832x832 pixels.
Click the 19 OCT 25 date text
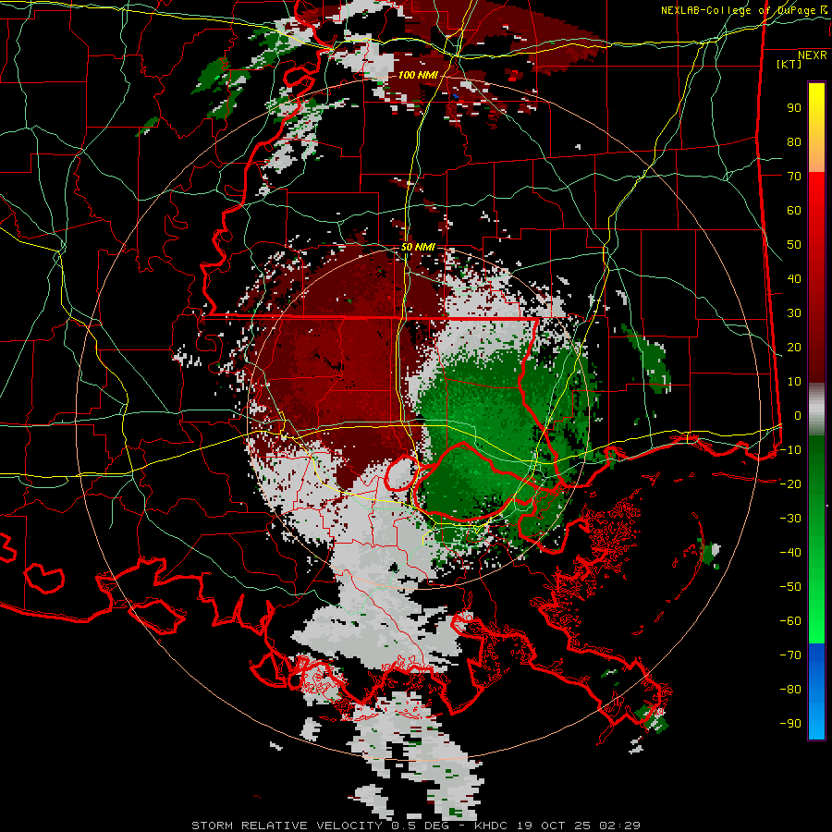point(553,826)
